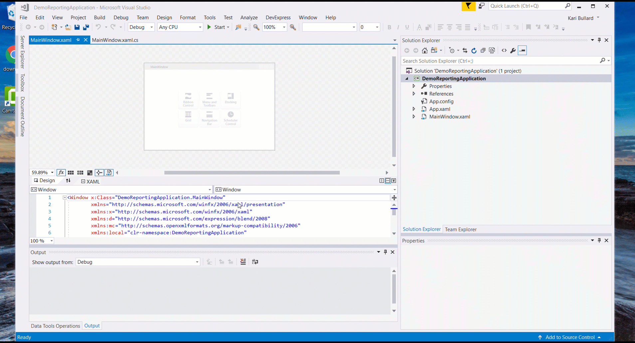Click the designer horizontal scrollbar thumb
The width and height of the screenshot is (635, 343).
pyautogui.click(x=252, y=172)
